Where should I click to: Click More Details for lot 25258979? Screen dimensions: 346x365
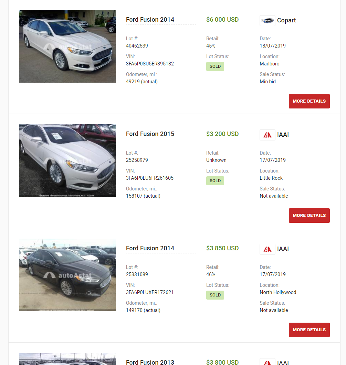click(x=309, y=216)
